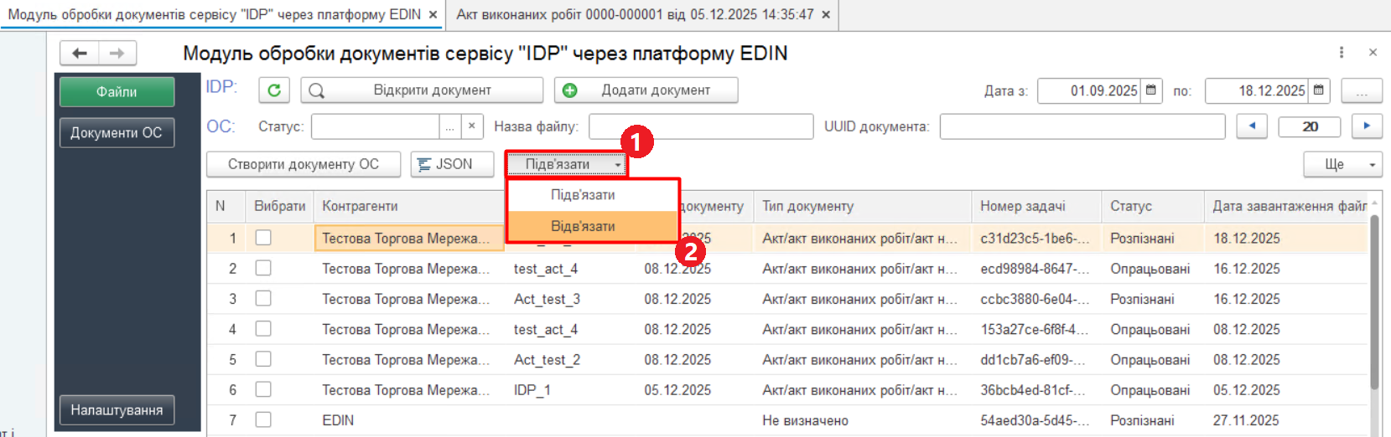Switch to Акт виконаних робіт tab
1391x437 pixels.
coord(634,15)
